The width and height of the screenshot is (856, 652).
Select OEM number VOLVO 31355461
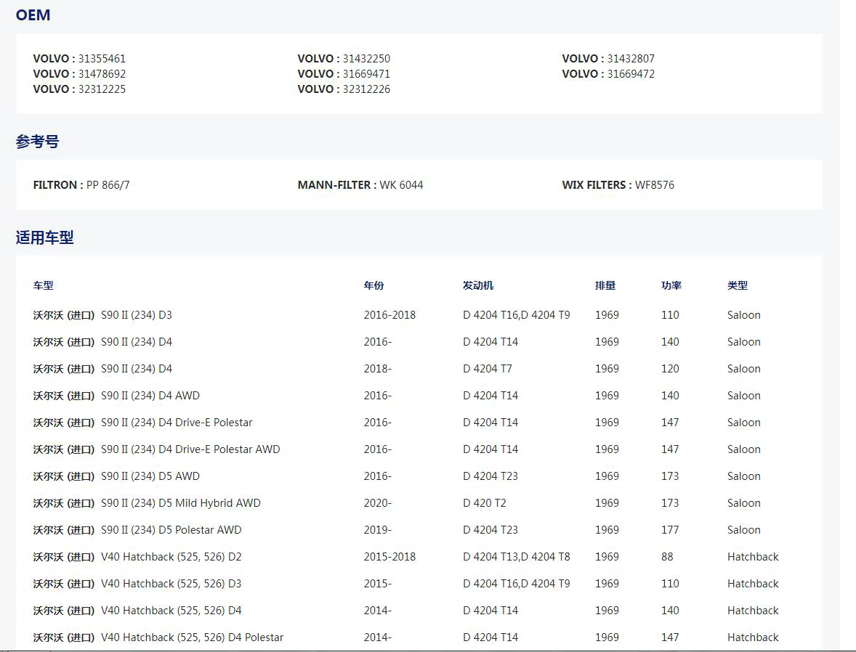coord(79,58)
